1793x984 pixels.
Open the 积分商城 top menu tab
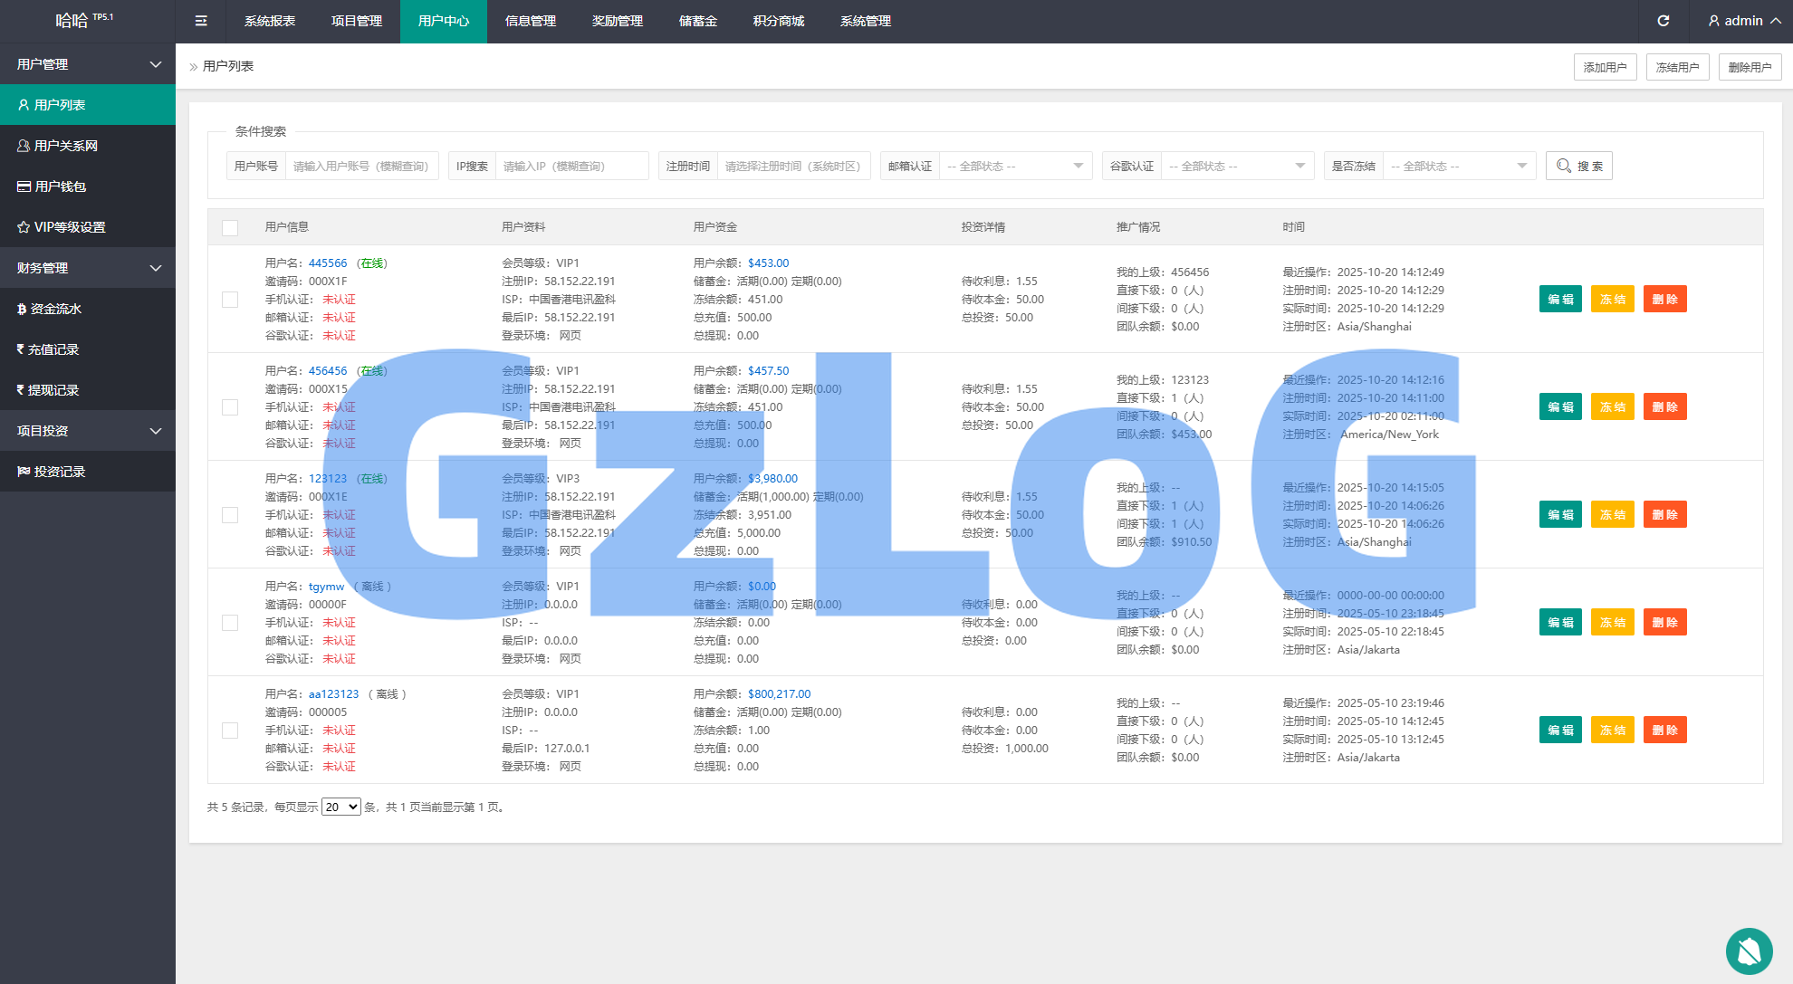[778, 21]
